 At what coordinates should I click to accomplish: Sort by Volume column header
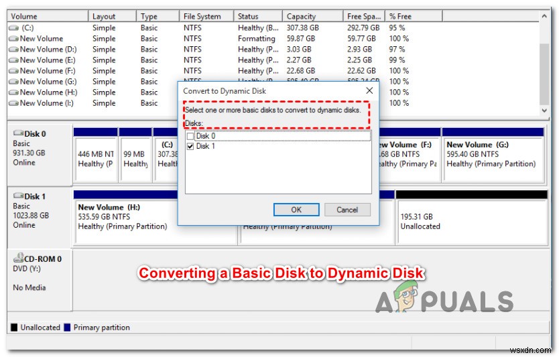pyautogui.click(x=48, y=16)
